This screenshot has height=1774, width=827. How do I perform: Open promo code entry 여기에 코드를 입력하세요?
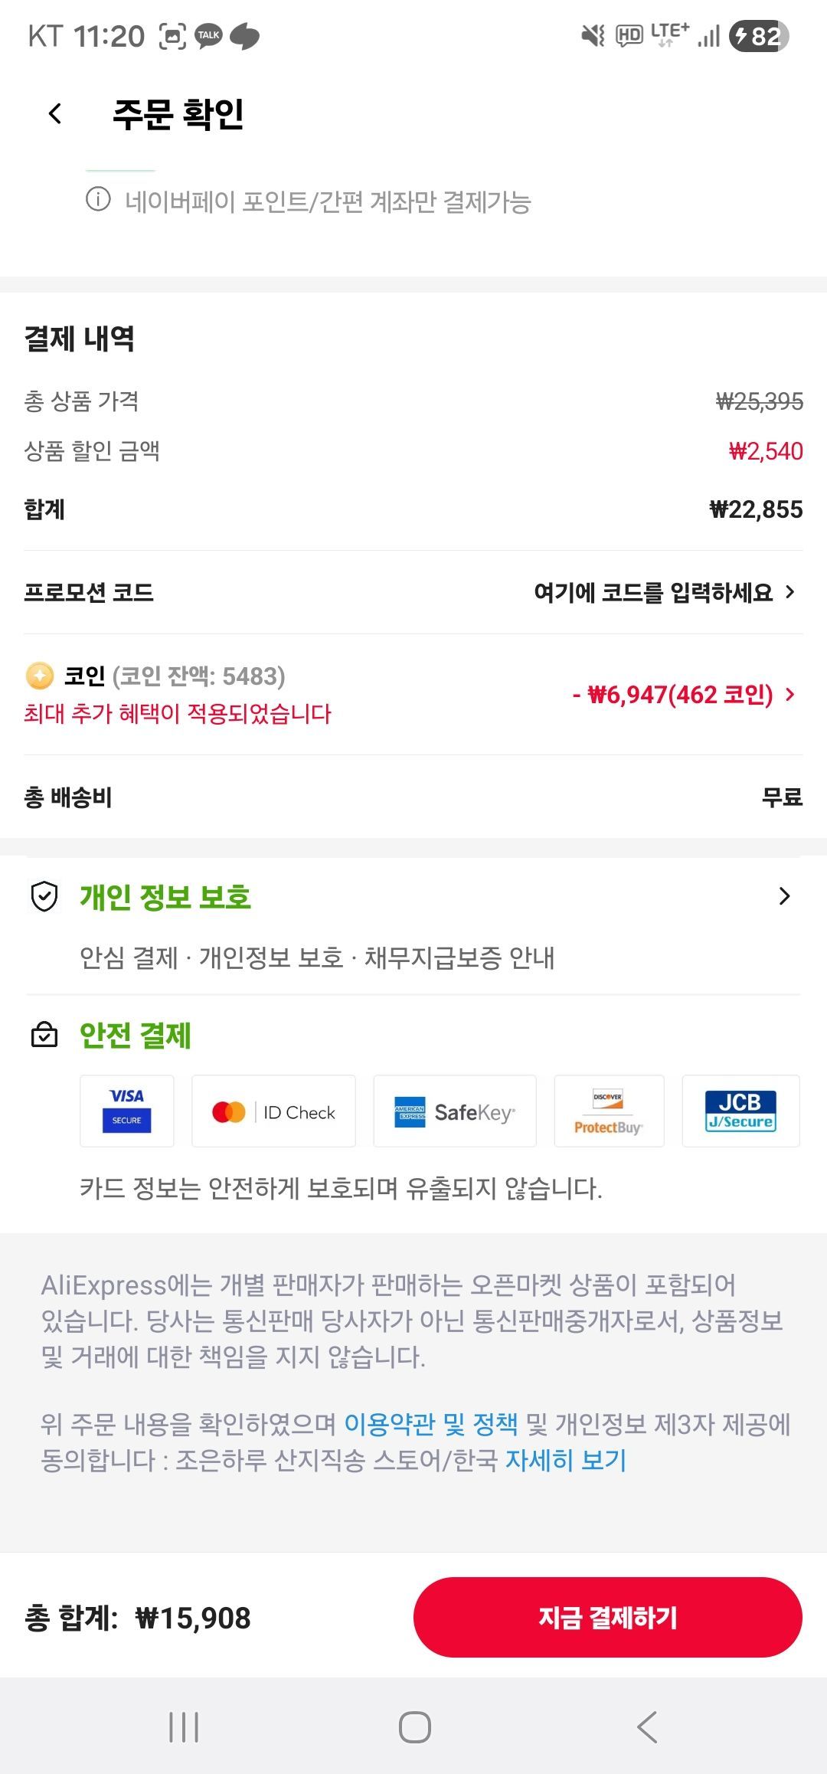click(663, 592)
